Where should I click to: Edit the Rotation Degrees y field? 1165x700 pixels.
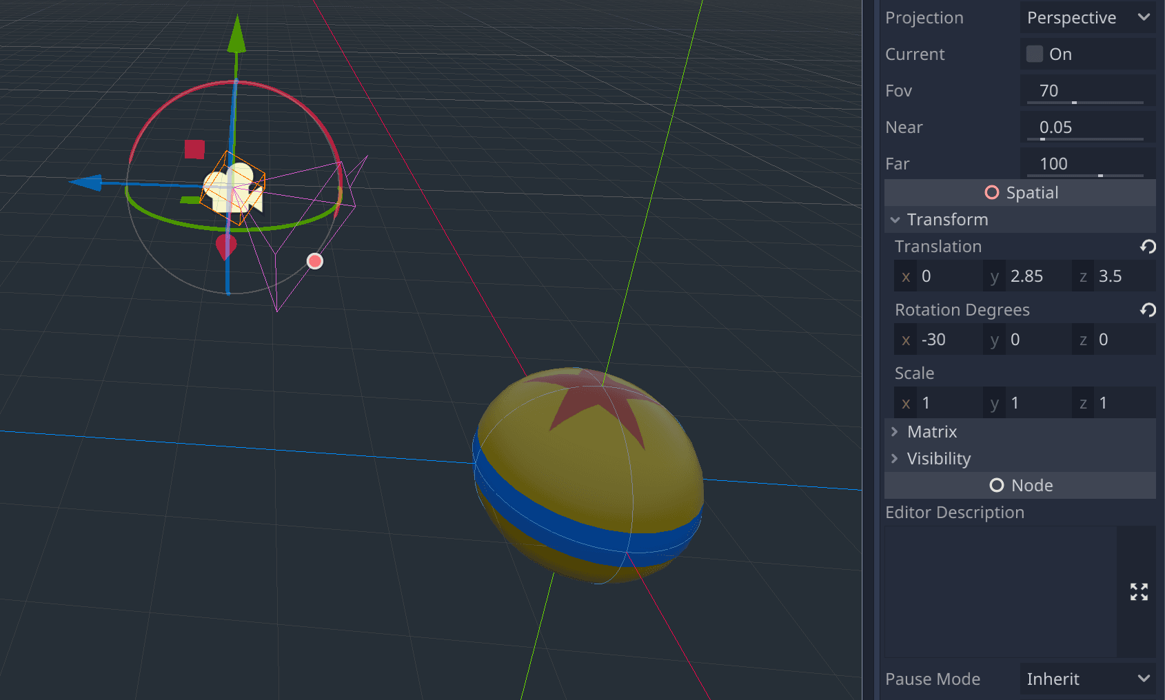(x=1027, y=340)
